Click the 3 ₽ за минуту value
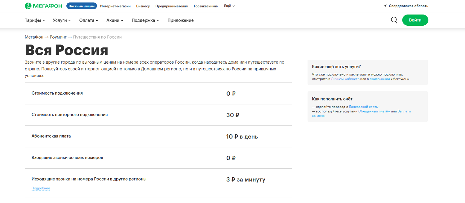Viewport: 465px width, 203px height. [x=246, y=180]
